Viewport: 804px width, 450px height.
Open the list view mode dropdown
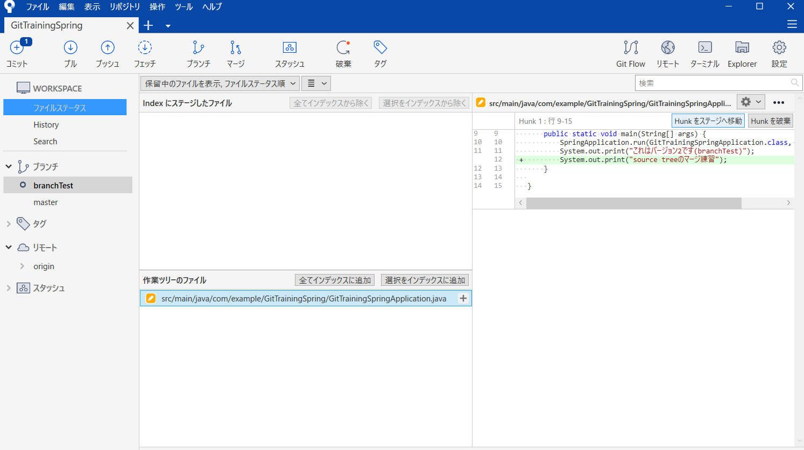click(x=316, y=83)
